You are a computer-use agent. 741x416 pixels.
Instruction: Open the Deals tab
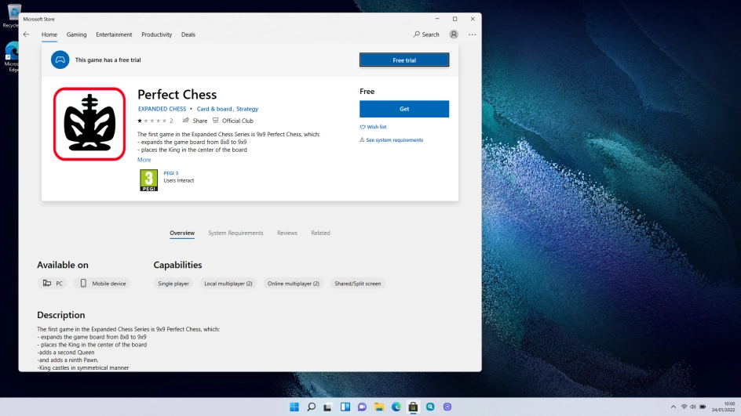coord(188,34)
